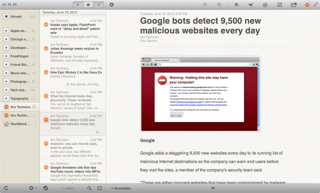Image resolution: width=320 pixels, height=193 pixels.
Task: Send article to Evernote-style clip icon
Action: 236,4
